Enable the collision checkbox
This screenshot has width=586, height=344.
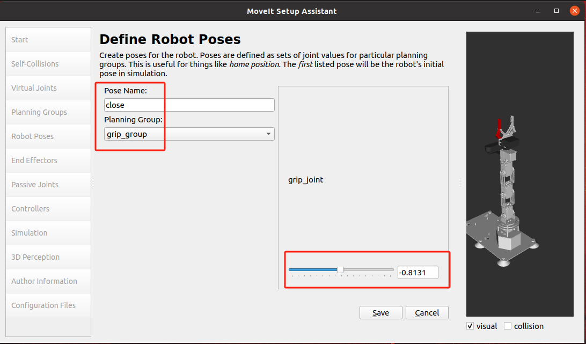508,326
